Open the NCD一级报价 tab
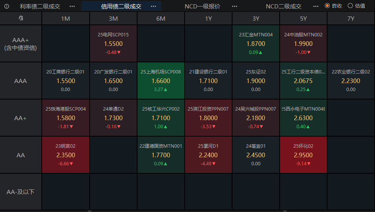The image size is (375, 212). (x=202, y=6)
